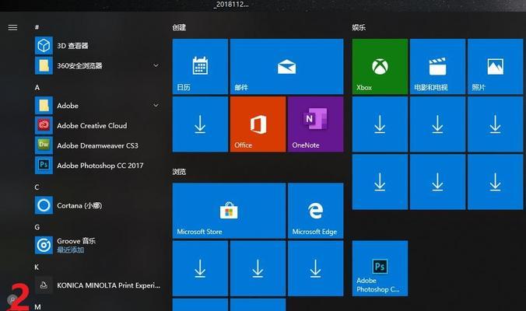
Task: Open the Xbox tile
Action: pyautogui.click(x=380, y=66)
